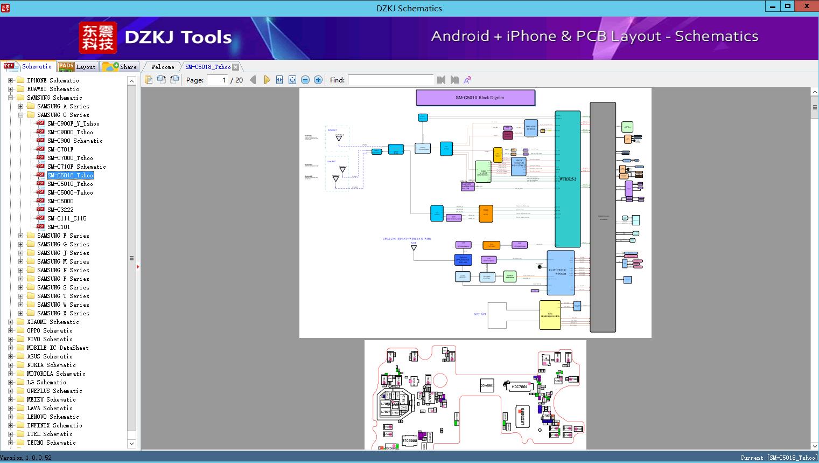This screenshot has height=463, width=819.
Task: Fit the page to width
Action: tap(279, 80)
